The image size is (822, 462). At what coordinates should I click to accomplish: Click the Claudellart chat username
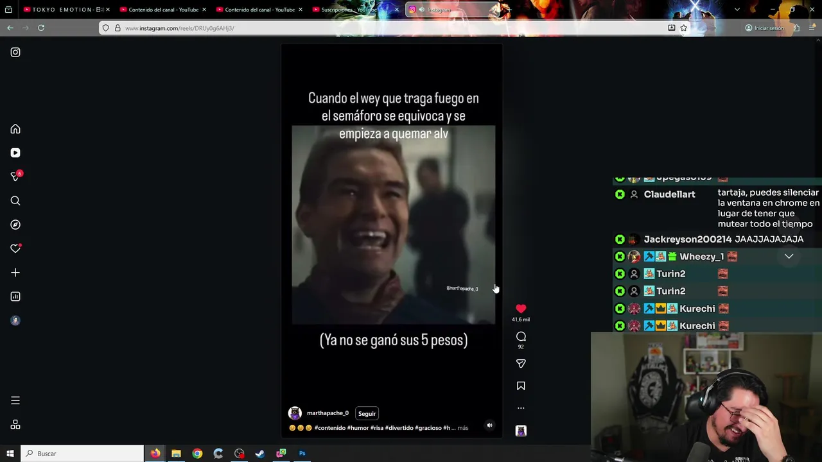point(669,194)
